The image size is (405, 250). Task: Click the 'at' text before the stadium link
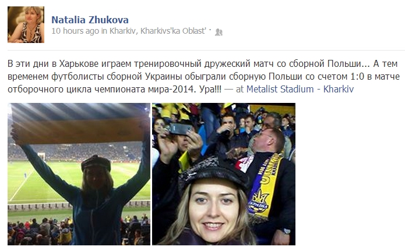tap(240, 90)
